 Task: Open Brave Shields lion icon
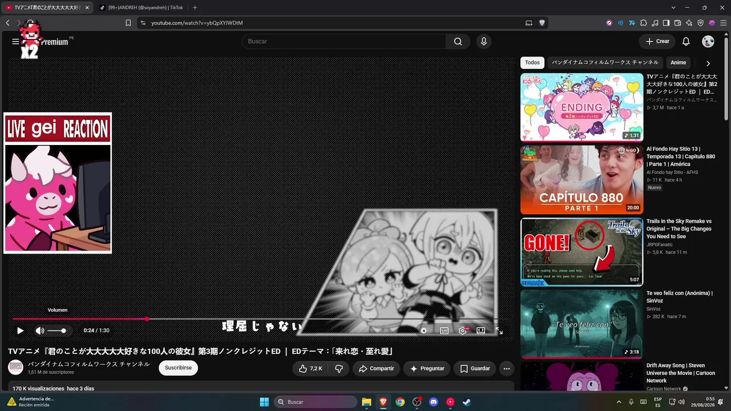point(542,23)
